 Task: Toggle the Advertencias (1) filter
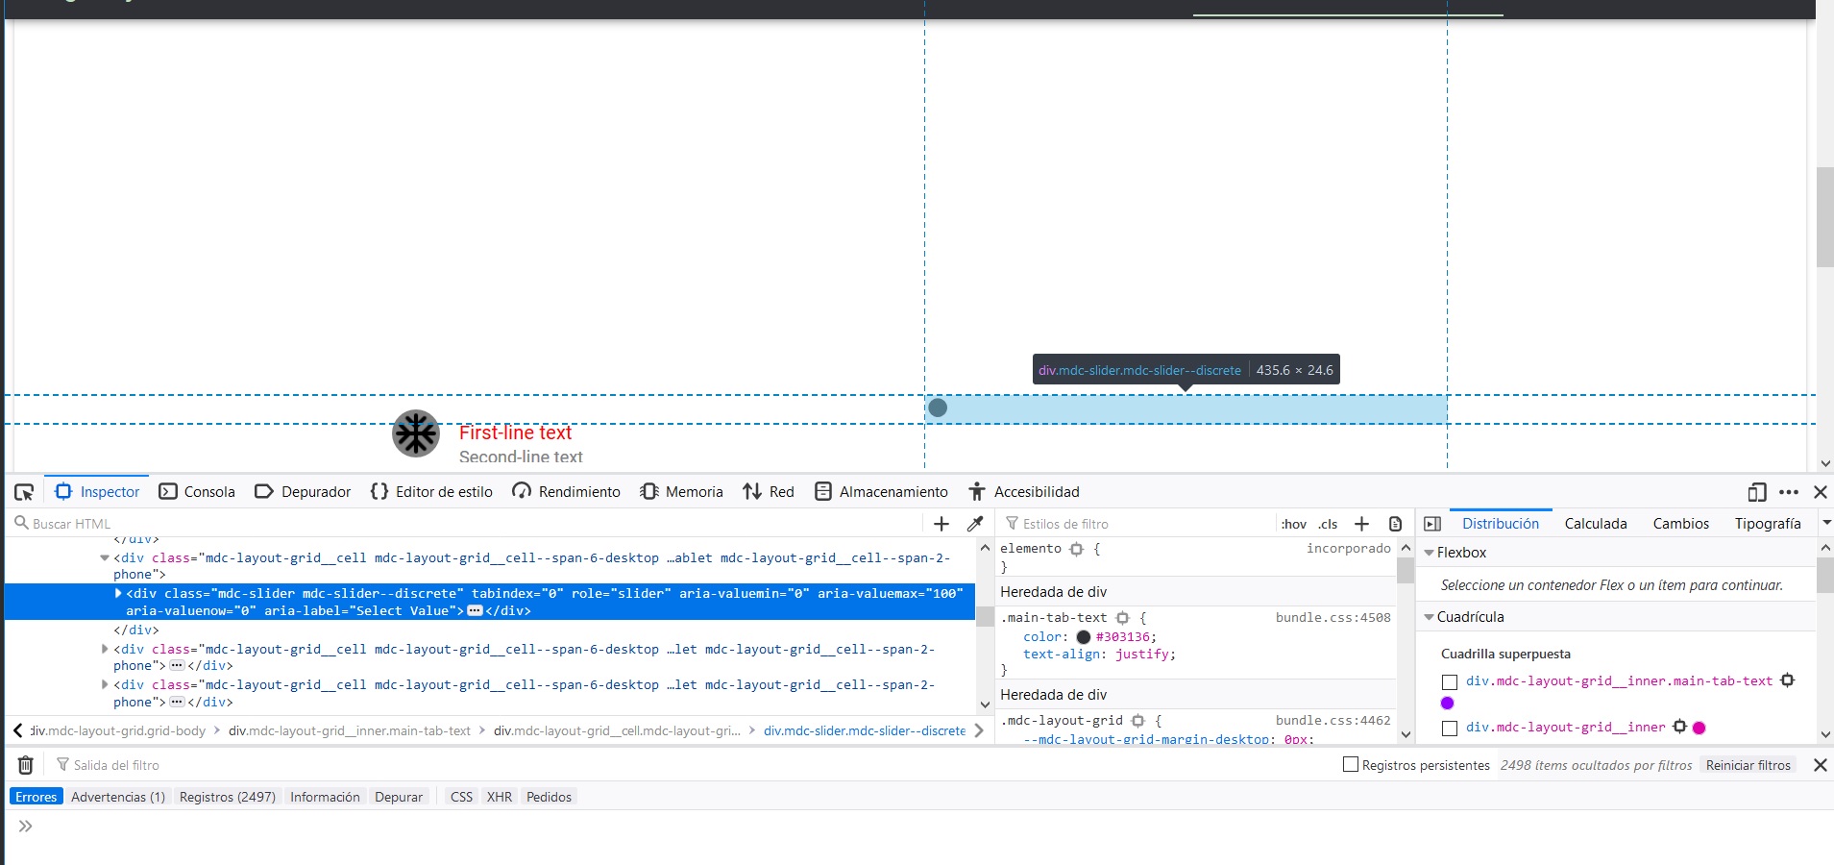point(118,797)
